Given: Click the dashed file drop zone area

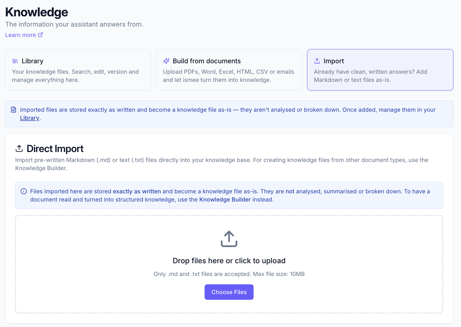Looking at the screenshot, I should tap(229, 264).
